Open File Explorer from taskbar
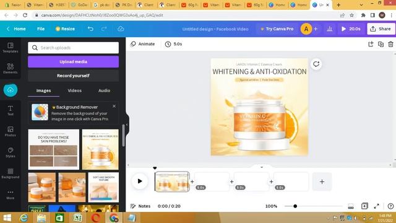 pyautogui.click(x=41, y=217)
